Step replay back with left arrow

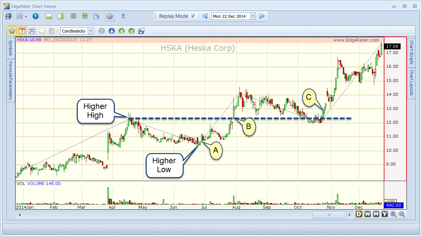click(x=205, y=16)
